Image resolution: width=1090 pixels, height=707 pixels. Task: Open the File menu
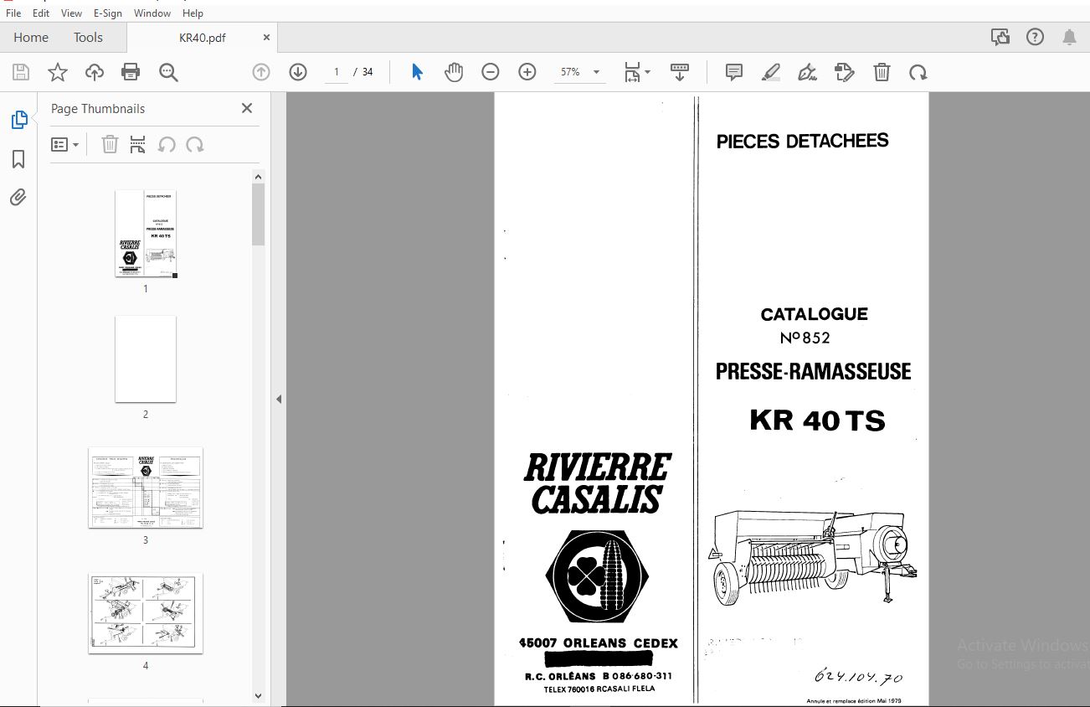click(13, 13)
